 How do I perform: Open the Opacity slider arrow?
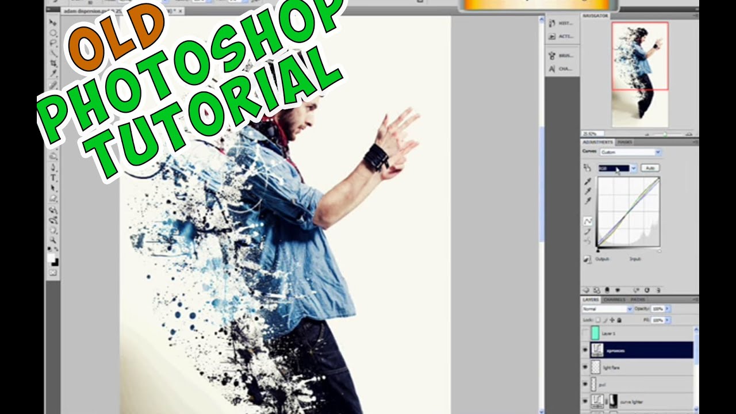click(668, 309)
